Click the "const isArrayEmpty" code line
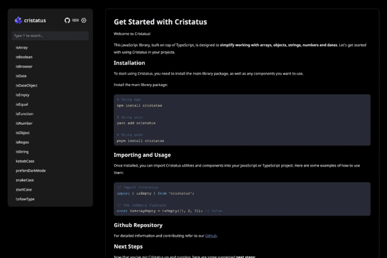Image resolution: width=387 pixels, height=258 pixels. (169, 211)
